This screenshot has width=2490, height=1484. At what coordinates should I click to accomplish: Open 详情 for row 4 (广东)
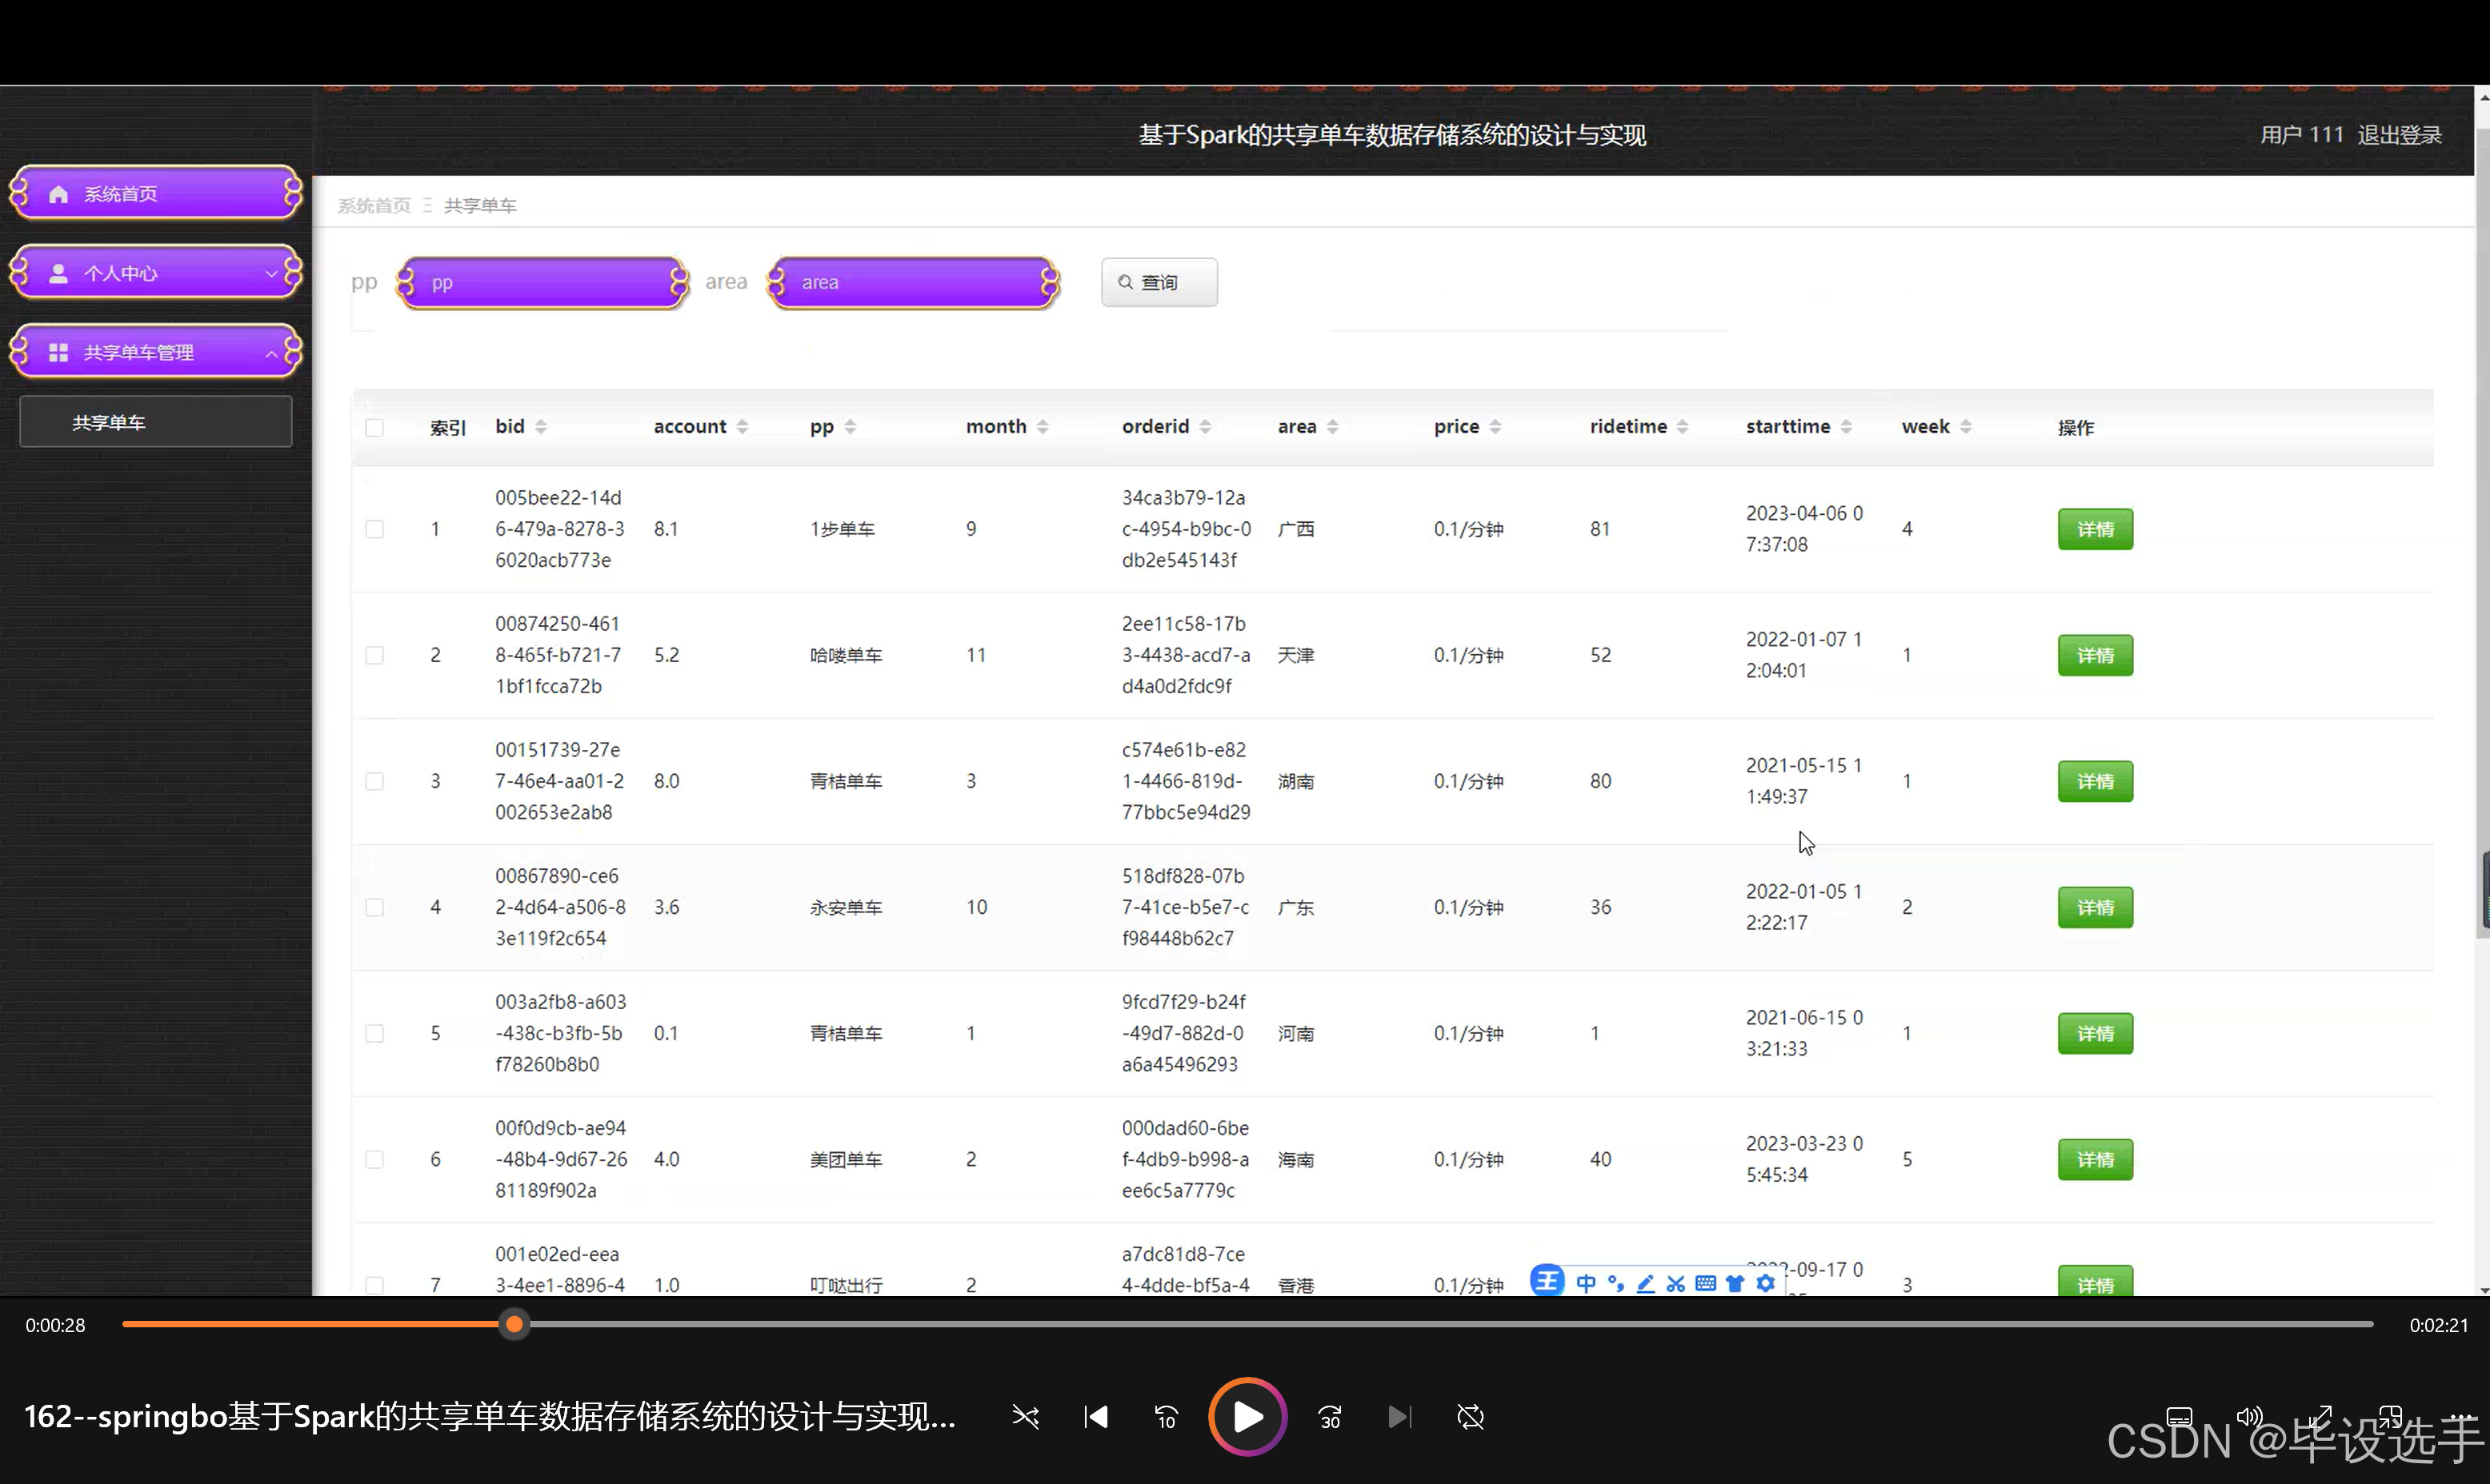tap(2095, 907)
